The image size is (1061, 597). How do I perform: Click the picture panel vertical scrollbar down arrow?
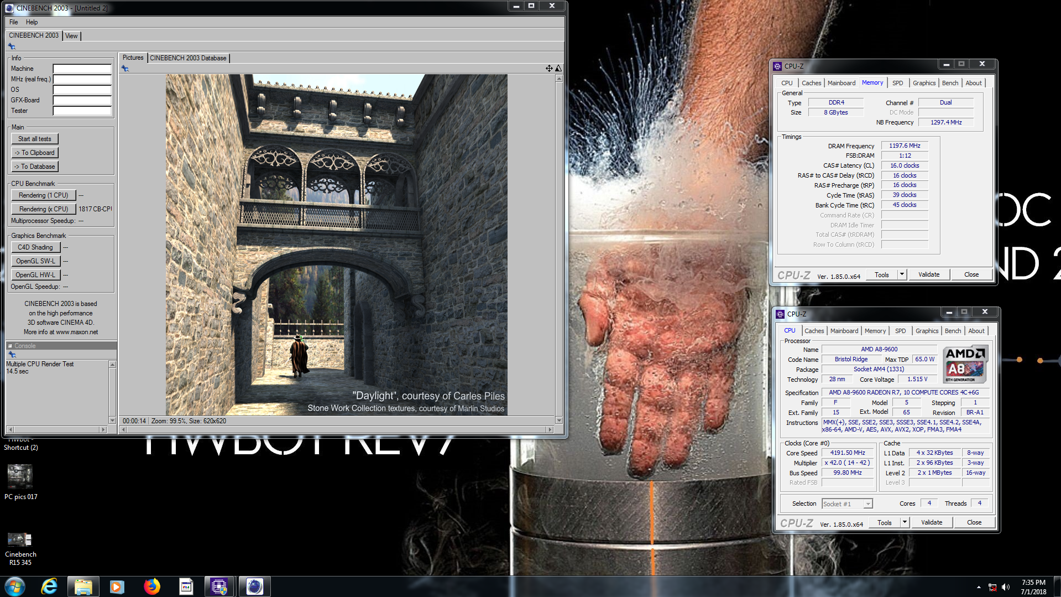coord(559,421)
